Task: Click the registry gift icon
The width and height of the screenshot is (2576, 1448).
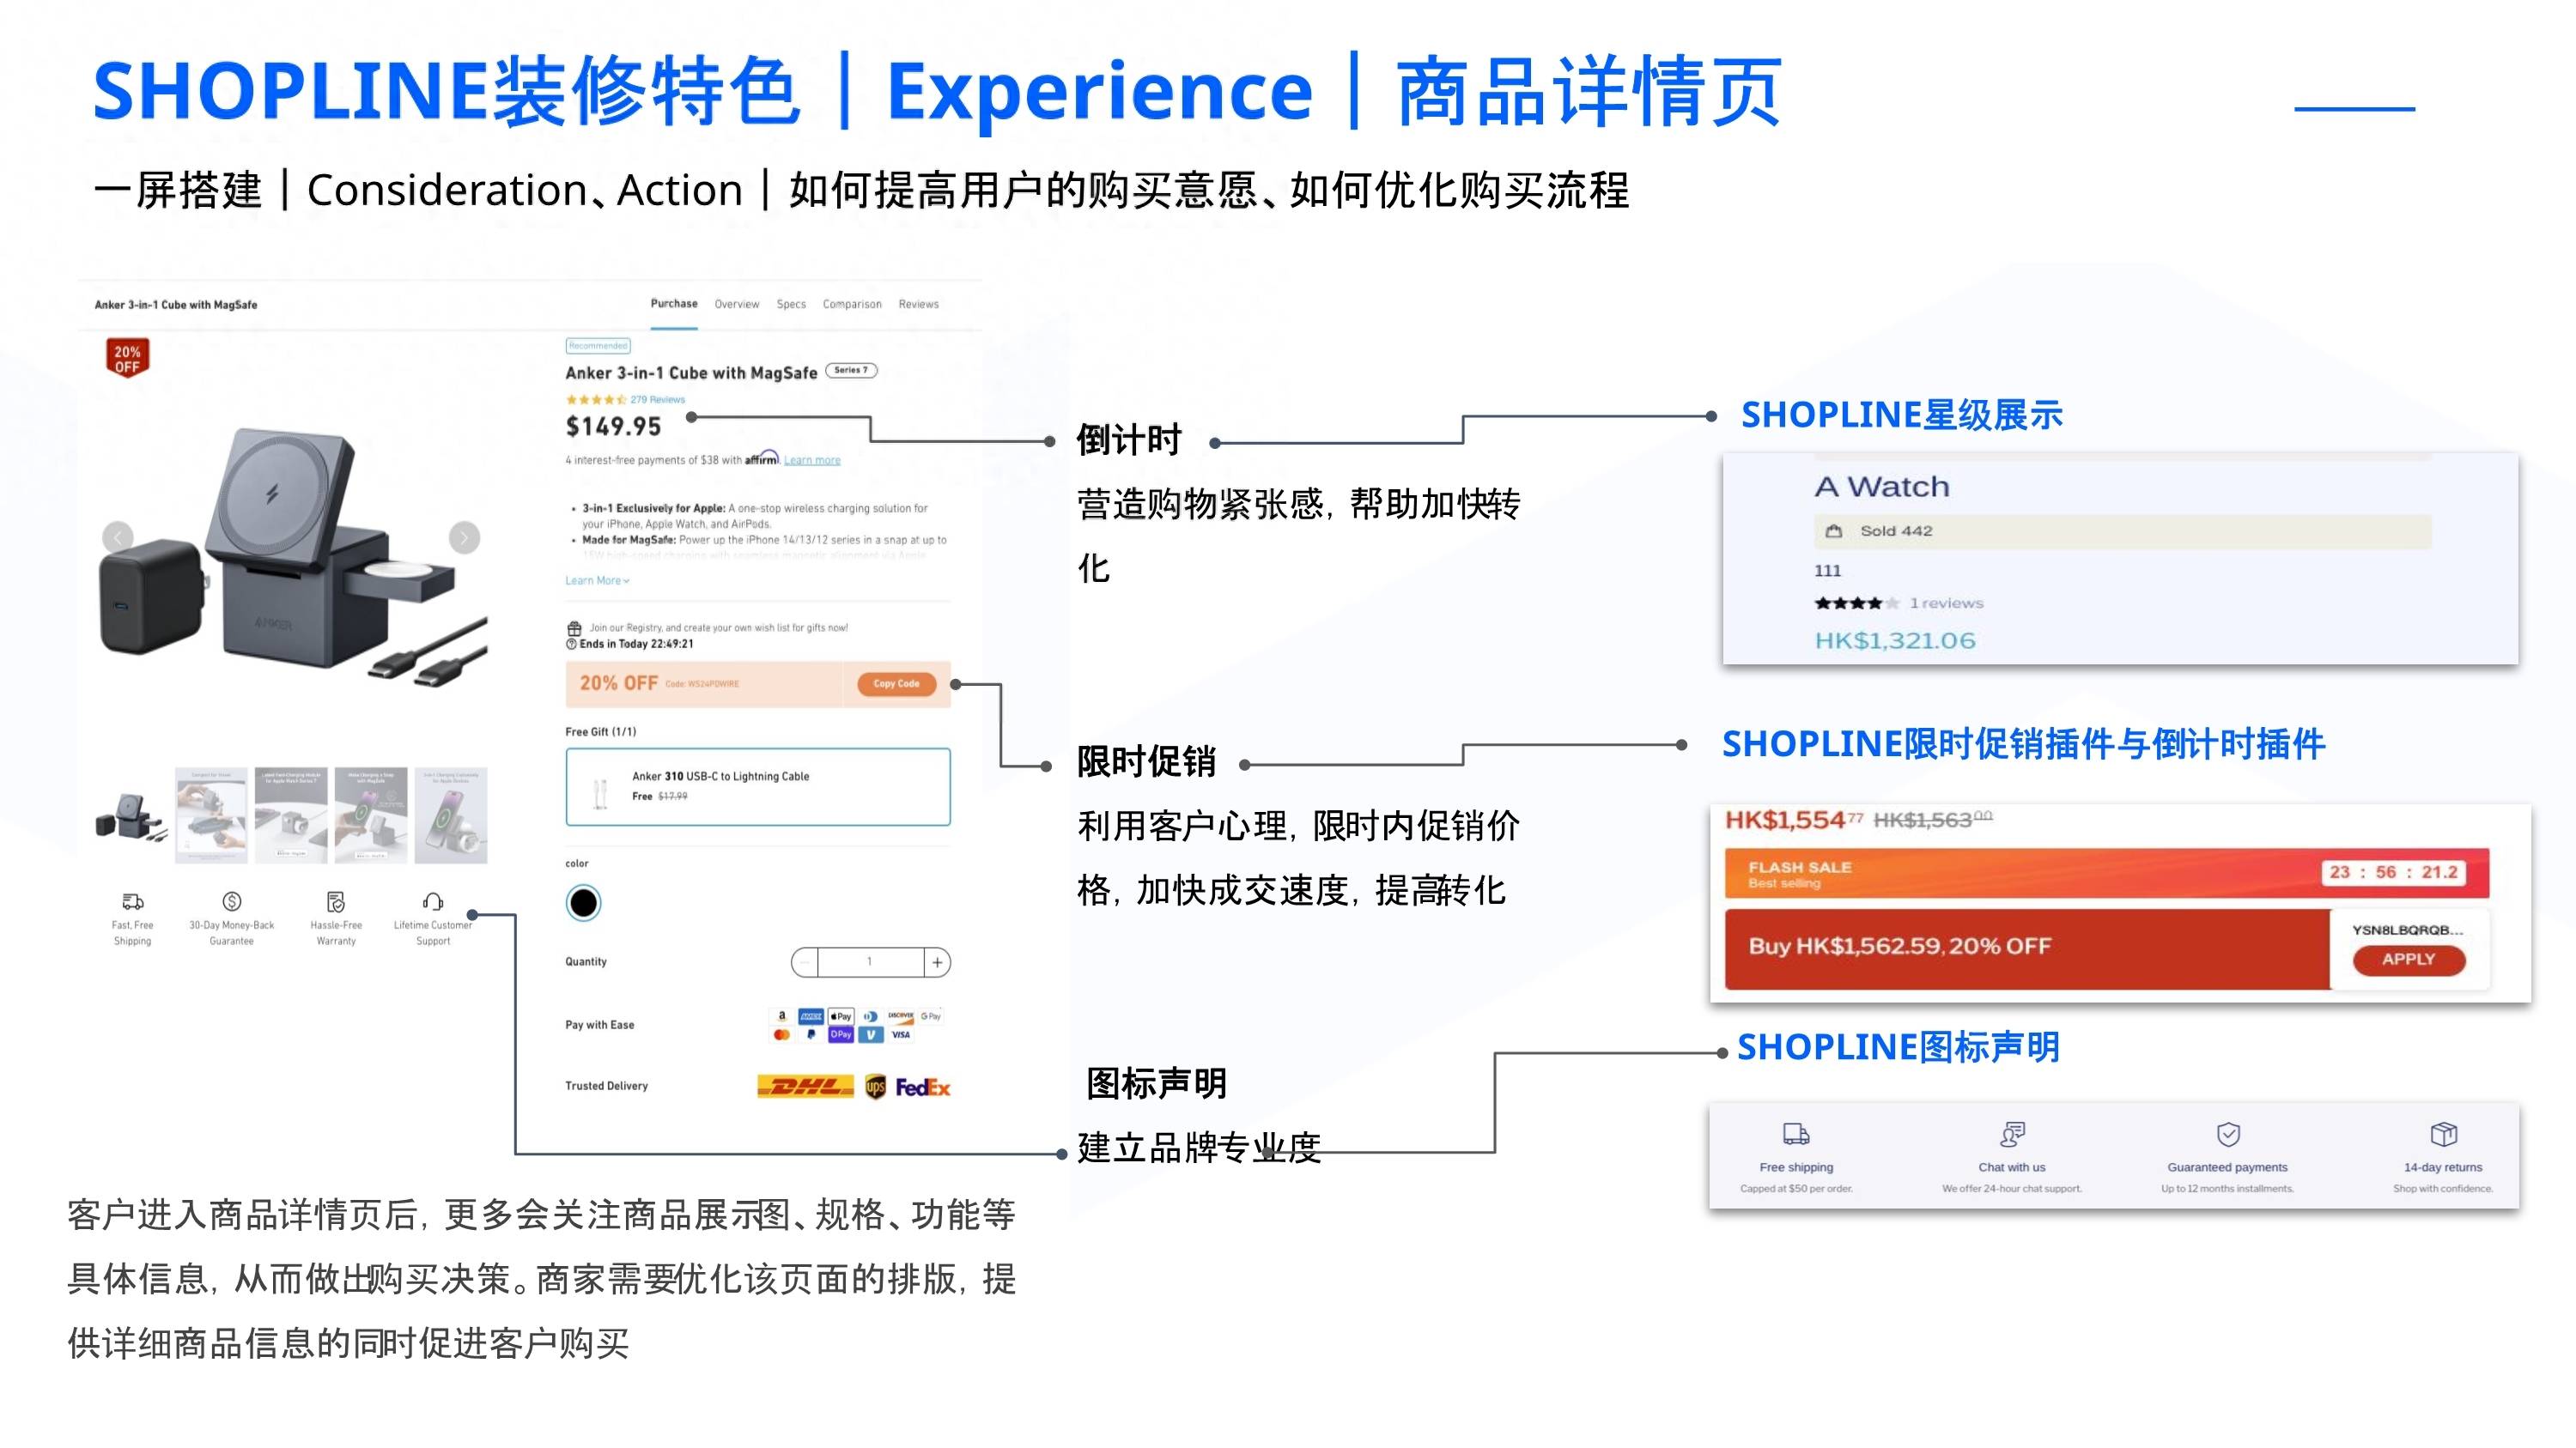Action: tap(574, 628)
